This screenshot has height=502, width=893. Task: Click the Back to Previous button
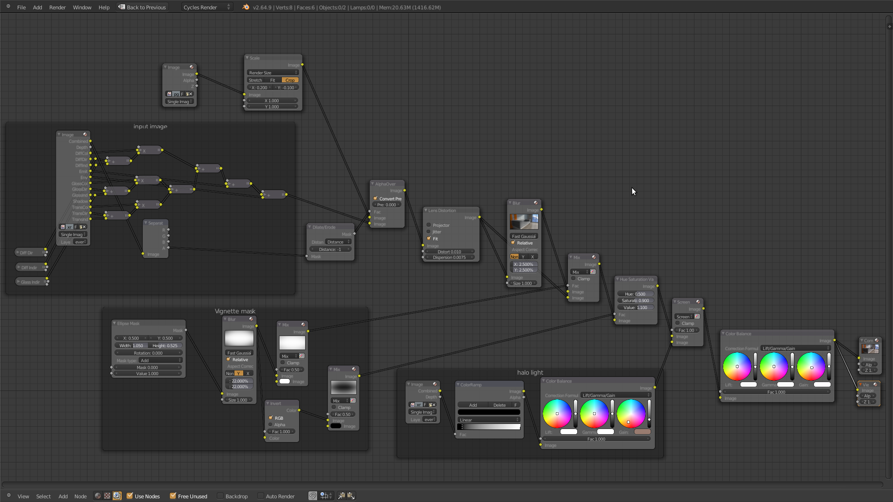(x=142, y=7)
